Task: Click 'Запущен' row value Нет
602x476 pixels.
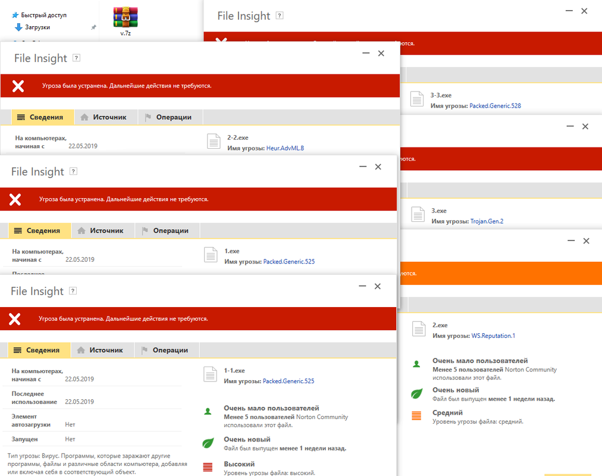Action: [x=70, y=439]
